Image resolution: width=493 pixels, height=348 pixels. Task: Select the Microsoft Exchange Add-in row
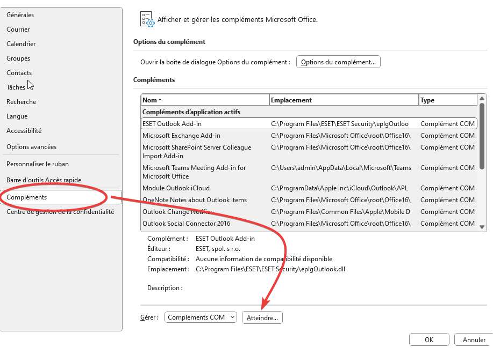(x=309, y=136)
